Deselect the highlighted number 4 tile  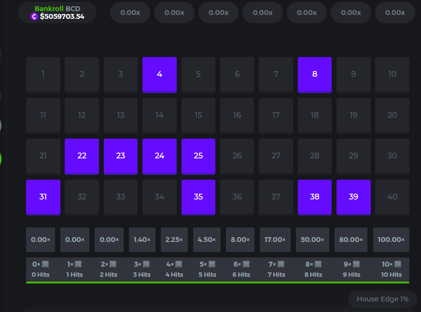click(159, 74)
